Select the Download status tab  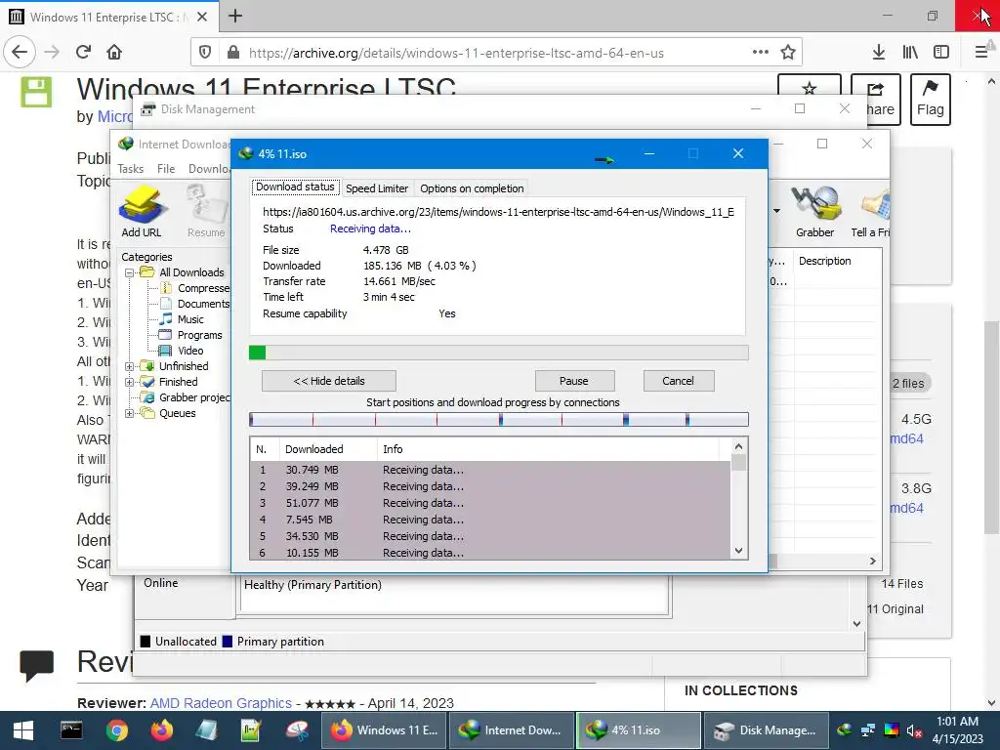click(x=295, y=187)
